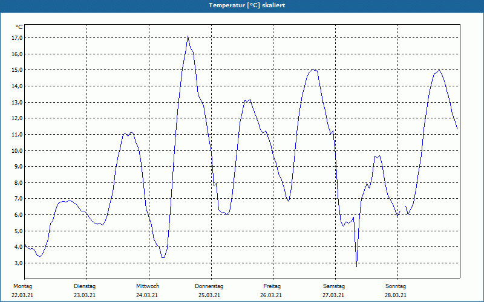Click the chart title "Temperatur [°C] skaliert"

[x=247, y=5]
